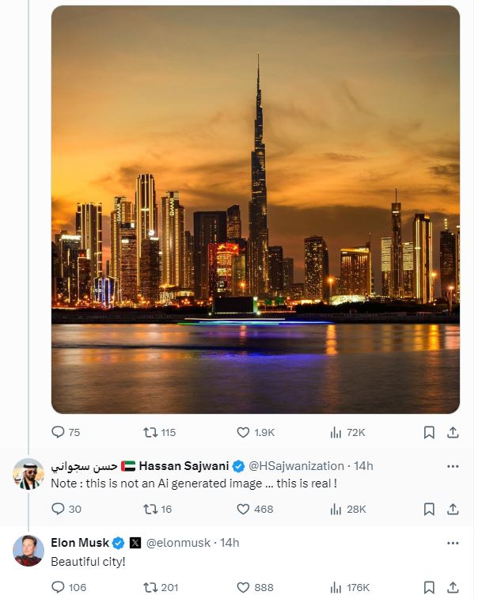Like the Dubai skyline image post

pos(255,432)
